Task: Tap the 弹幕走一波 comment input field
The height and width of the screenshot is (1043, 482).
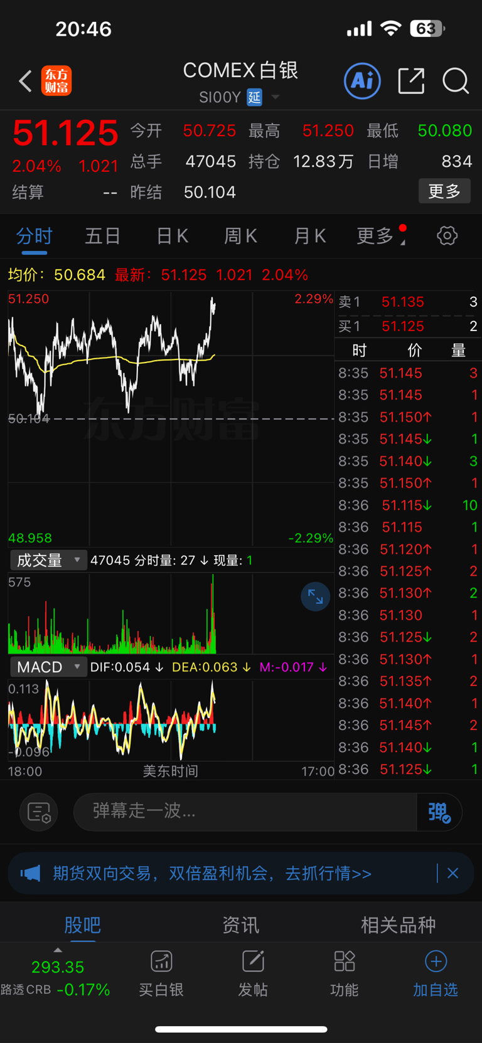Action: click(x=245, y=812)
